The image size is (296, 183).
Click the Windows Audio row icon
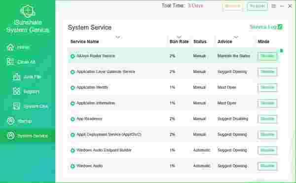[73, 166]
